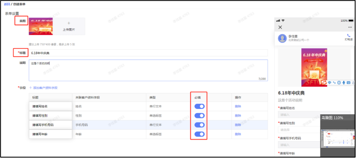The width and height of the screenshot is (356, 158).
Task: Toggle required switch for 请填写性别
Action: pos(200,116)
